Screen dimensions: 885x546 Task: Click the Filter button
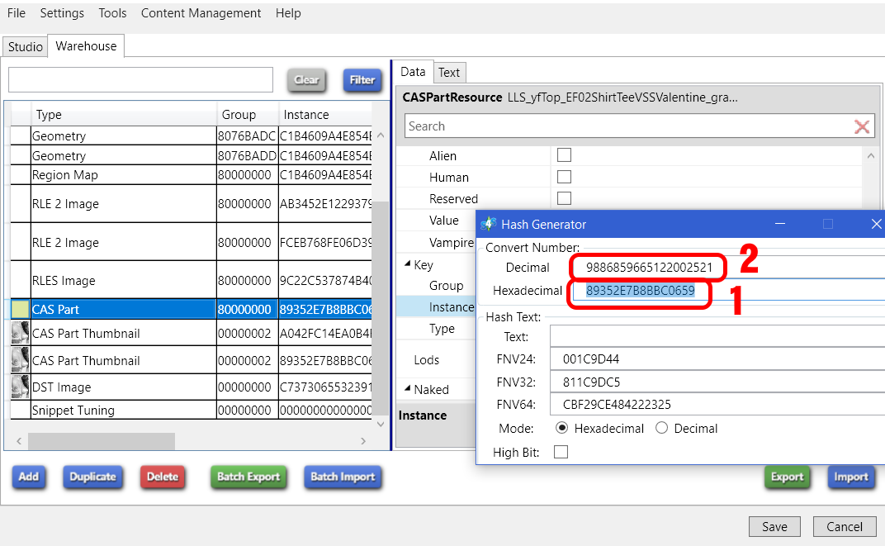[x=362, y=80]
